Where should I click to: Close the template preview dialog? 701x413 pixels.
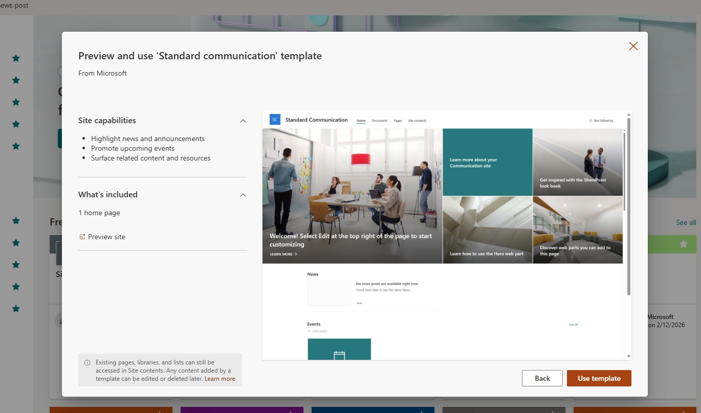point(633,46)
